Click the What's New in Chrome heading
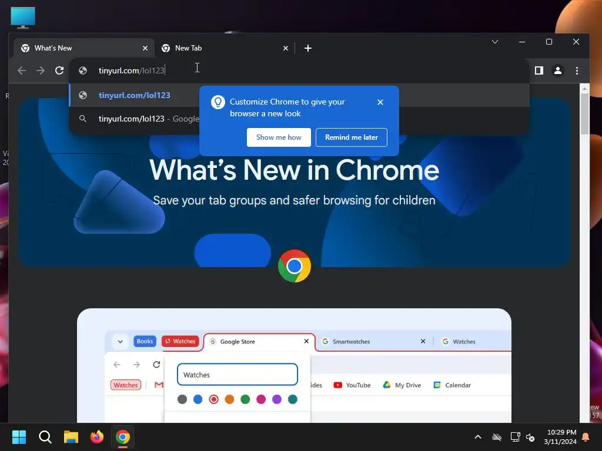This screenshot has height=451, width=602. [x=294, y=170]
